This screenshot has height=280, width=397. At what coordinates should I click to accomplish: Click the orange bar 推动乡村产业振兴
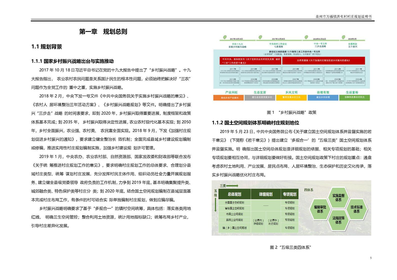(228, 98)
